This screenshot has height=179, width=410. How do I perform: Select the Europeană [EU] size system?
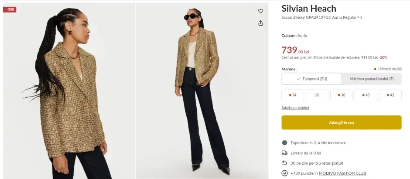(311, 79)
